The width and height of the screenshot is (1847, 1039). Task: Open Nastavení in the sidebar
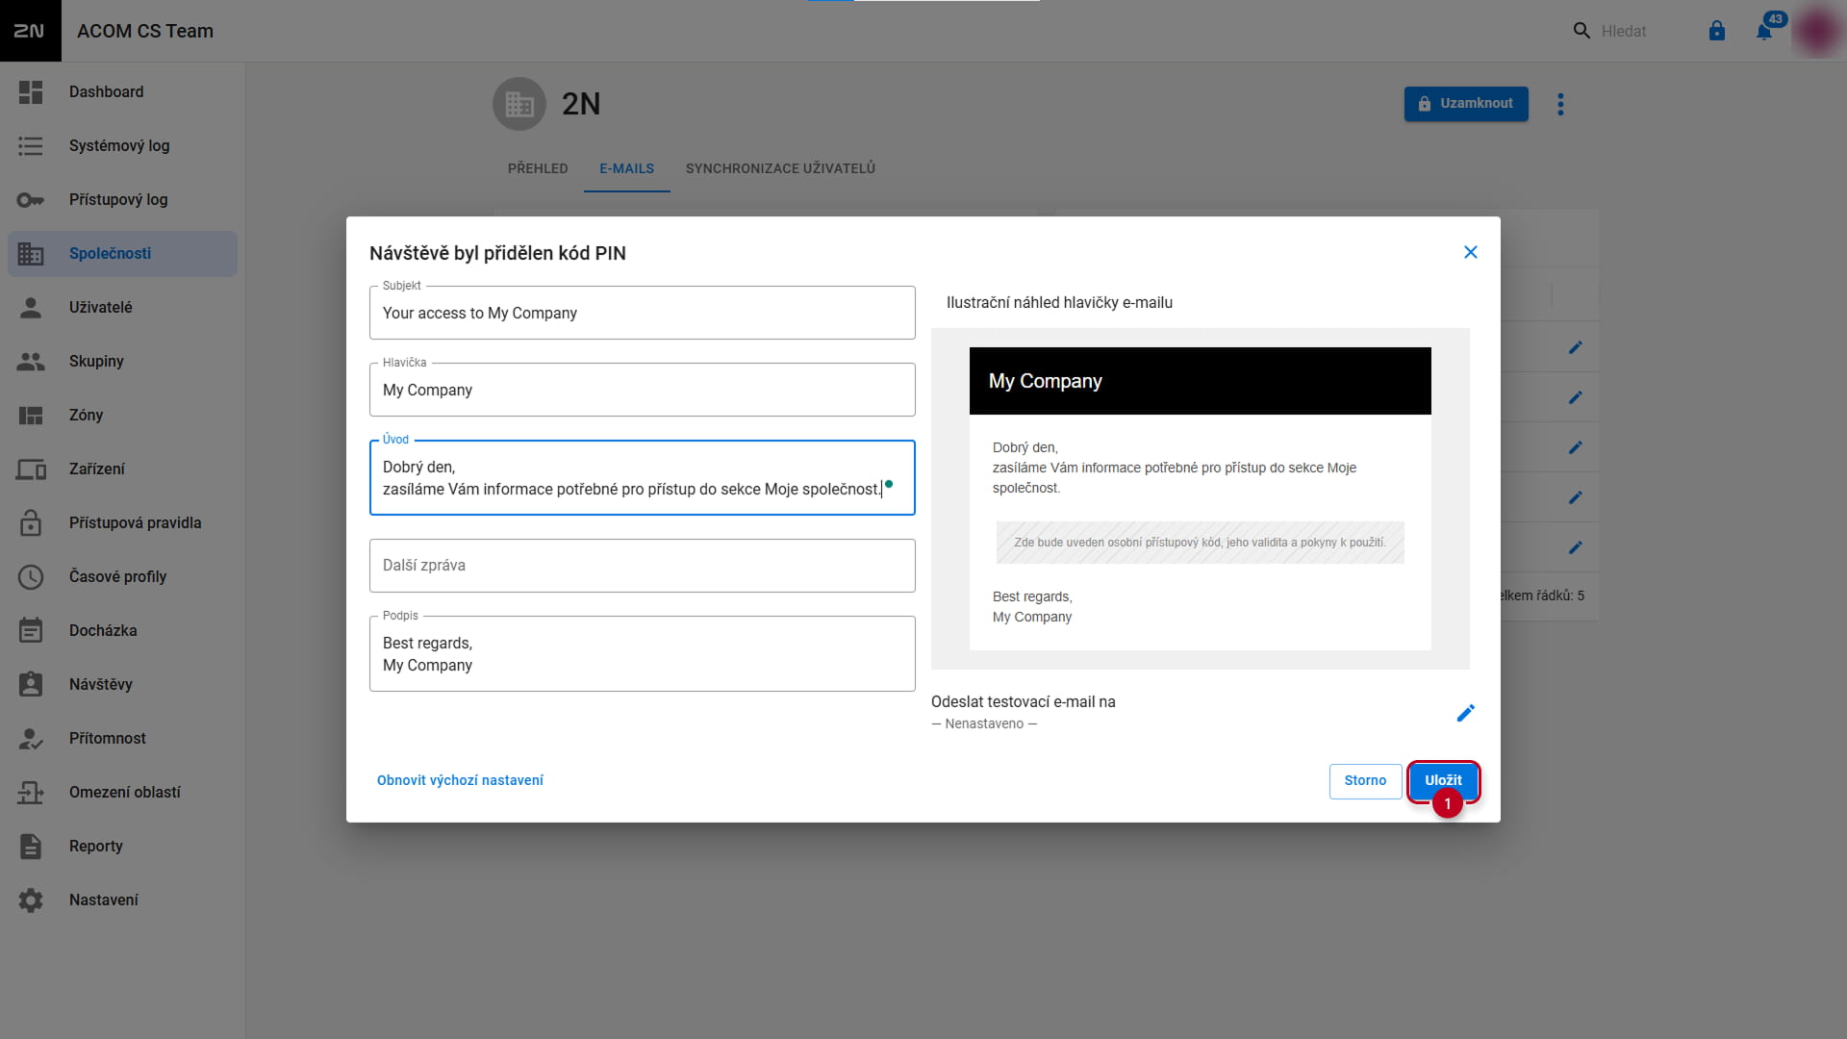coord(122,900)
